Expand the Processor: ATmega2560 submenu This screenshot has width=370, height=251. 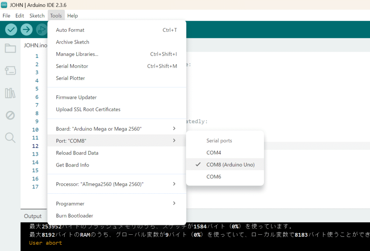(117, 184)
